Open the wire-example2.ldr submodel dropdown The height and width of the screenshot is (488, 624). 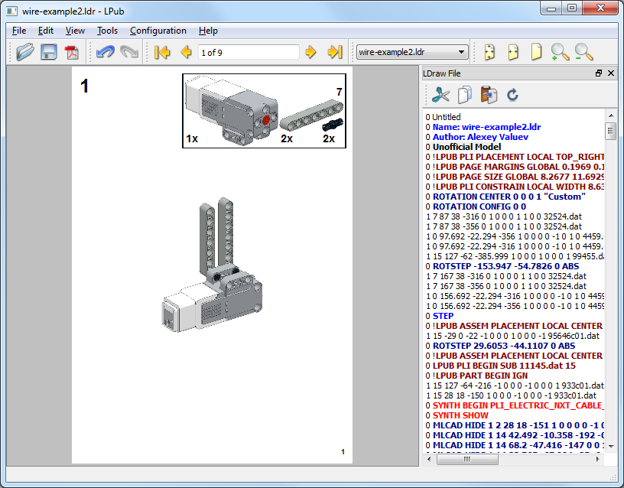coord(412,52)
